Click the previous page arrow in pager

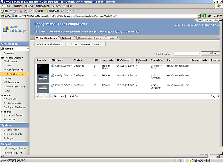click(x=41, y=96)
